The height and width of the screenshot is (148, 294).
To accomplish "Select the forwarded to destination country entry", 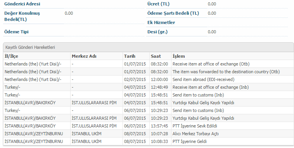I will [226, 72].
